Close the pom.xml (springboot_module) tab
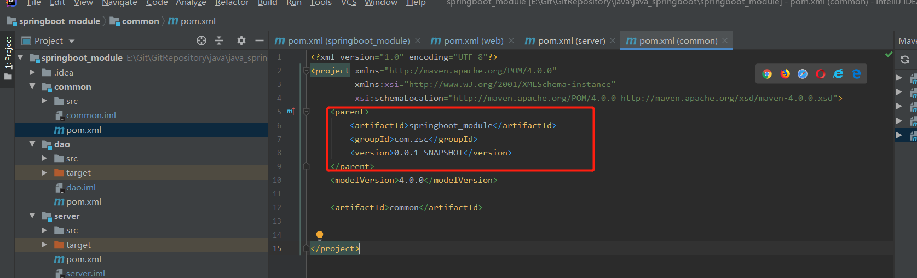Viewport: 917px width, 278px height. click(418, 40)
